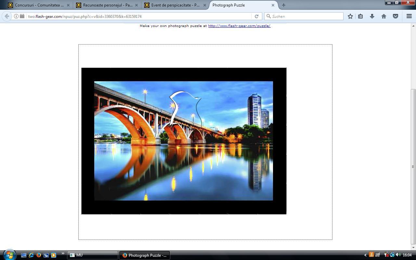Click Switch between windows quick launch icon
The height and width of the screenshot is (260, 416).
[46, 255]
